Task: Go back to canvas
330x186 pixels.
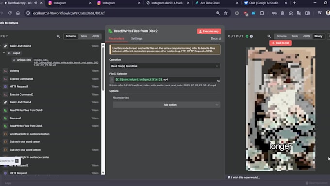Action: click(x=9, y=23)
